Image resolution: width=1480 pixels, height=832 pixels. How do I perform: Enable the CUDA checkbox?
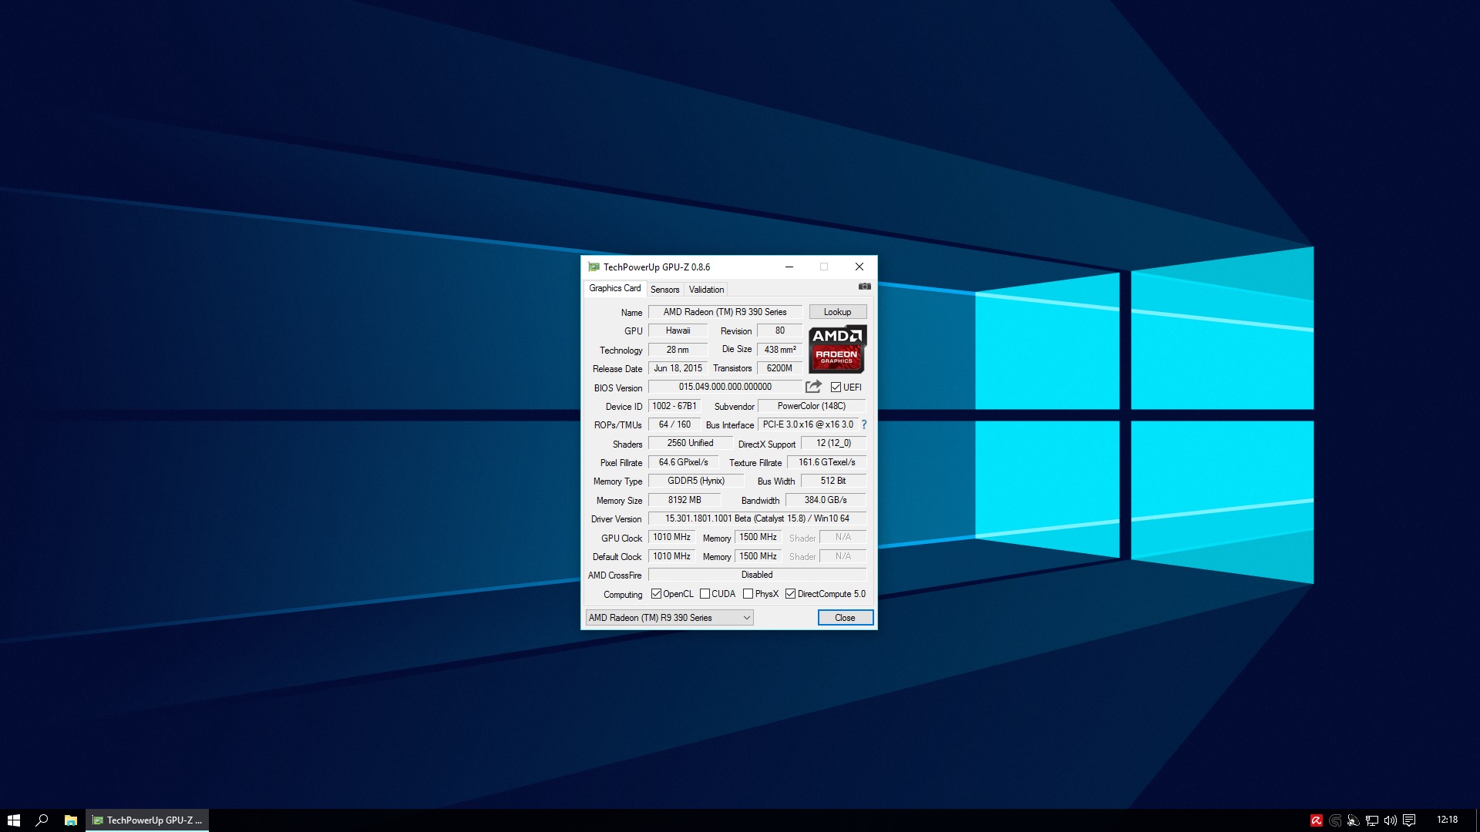point(705,594)
